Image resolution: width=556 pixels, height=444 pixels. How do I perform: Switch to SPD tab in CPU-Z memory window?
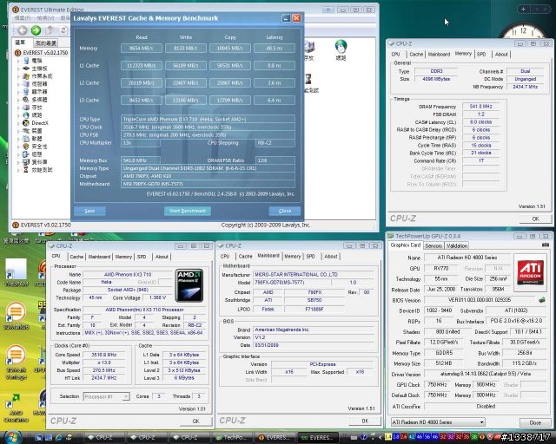(x=481, y=54)
